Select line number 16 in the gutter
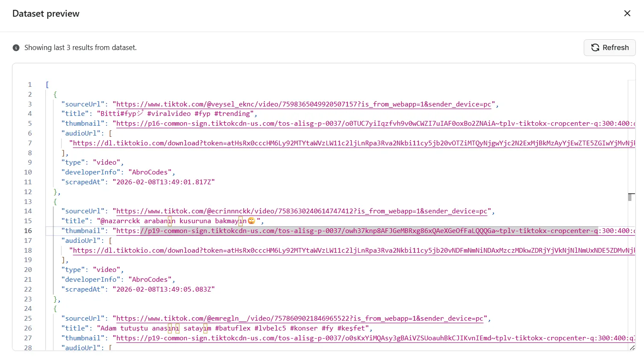This screenshot has height=357, width=644. 28,231
